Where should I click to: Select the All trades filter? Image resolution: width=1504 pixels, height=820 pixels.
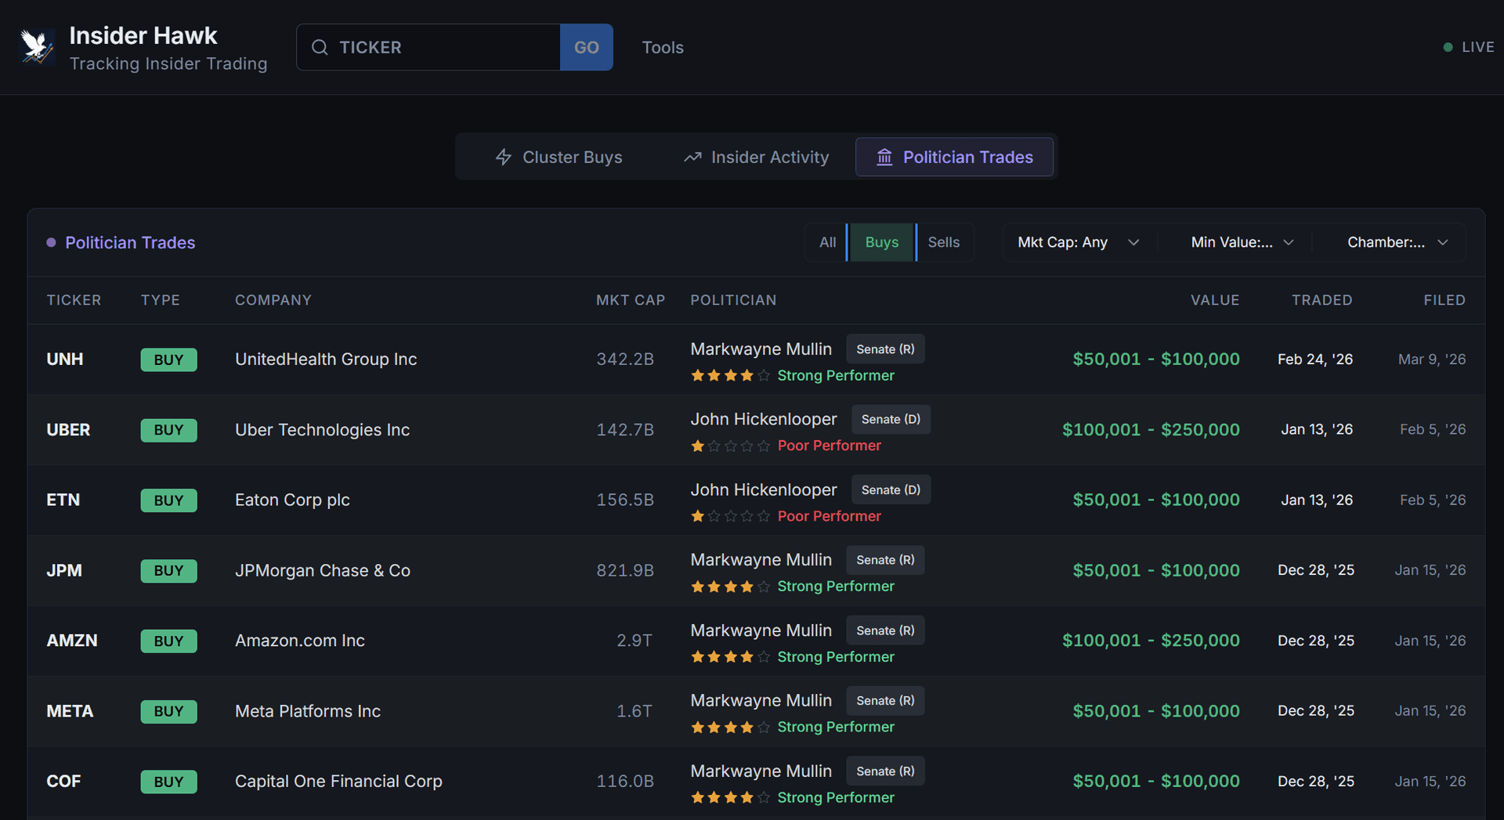pos(827,242)
